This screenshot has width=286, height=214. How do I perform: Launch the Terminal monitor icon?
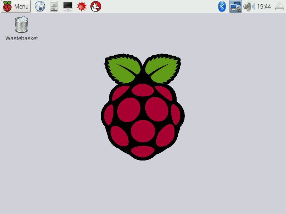coord(68,6)
